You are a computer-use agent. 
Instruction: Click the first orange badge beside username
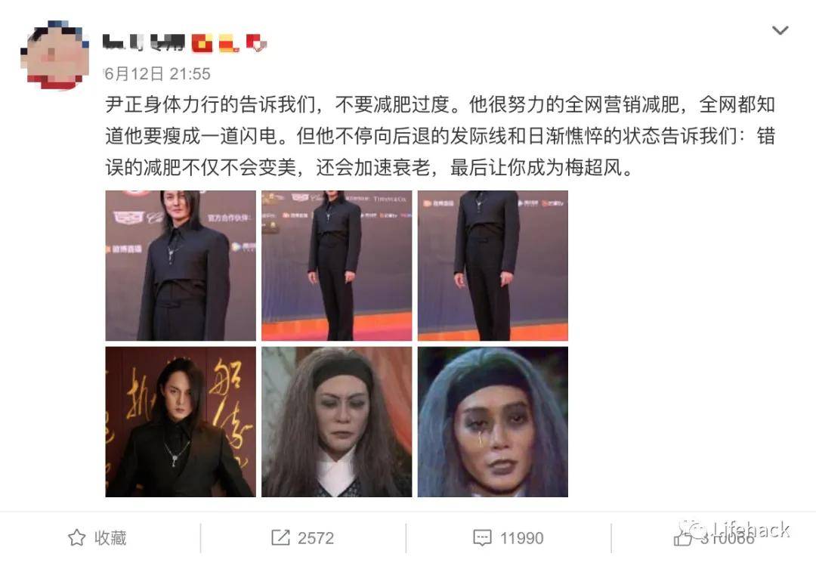pos(202,43)
